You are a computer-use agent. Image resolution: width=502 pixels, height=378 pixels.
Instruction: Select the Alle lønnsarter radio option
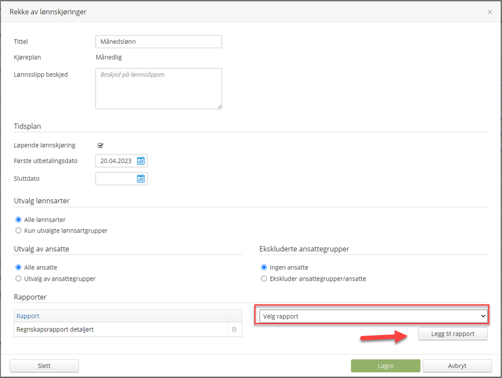pyautogui.click(x=19, y=220)
